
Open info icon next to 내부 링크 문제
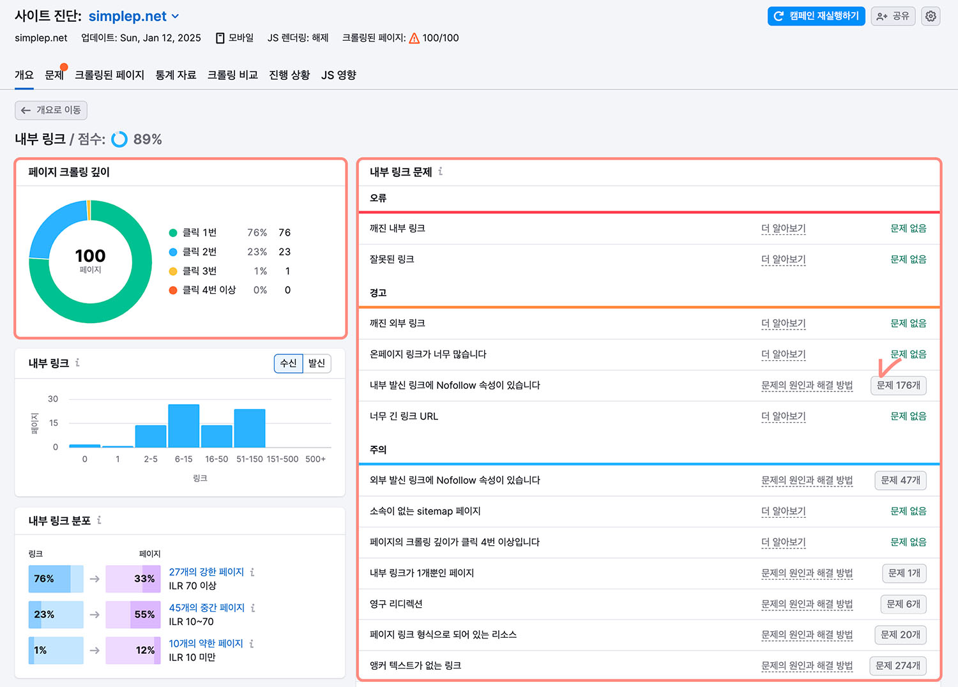point(441,171)
